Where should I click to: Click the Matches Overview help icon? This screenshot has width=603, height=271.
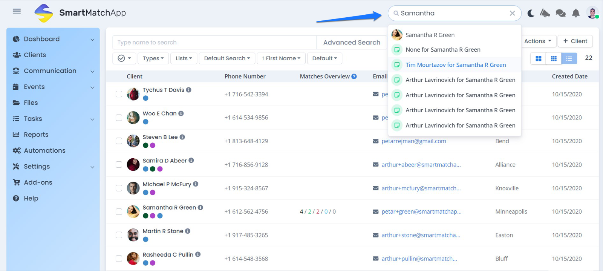[x=354, y=77]
